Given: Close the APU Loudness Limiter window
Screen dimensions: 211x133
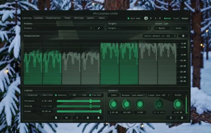Looking at the screenshot, I should [x=187, y=13].
